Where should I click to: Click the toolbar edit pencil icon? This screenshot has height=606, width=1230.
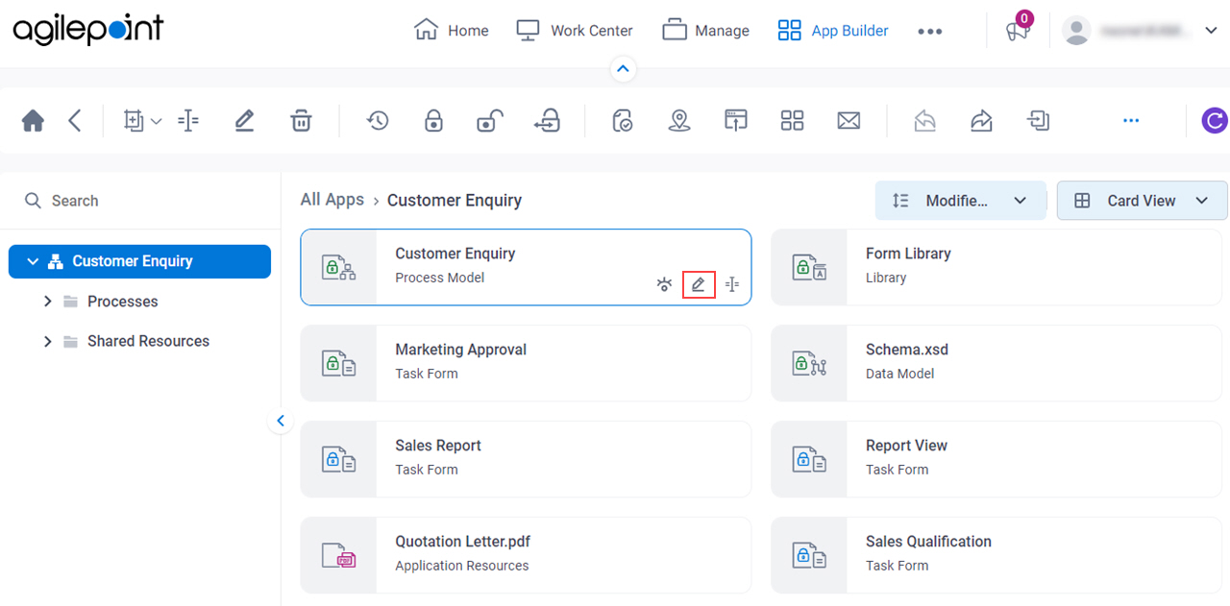(x=244, y=121)
